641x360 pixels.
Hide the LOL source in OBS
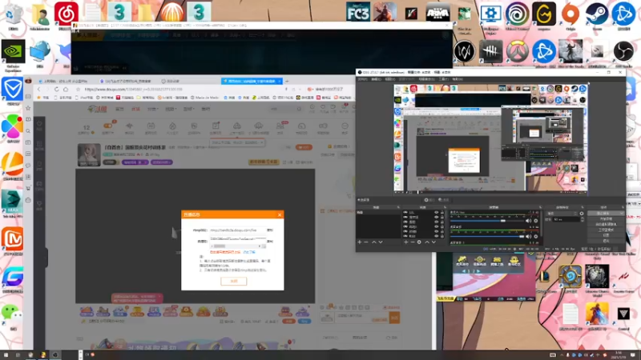point(436,213)
